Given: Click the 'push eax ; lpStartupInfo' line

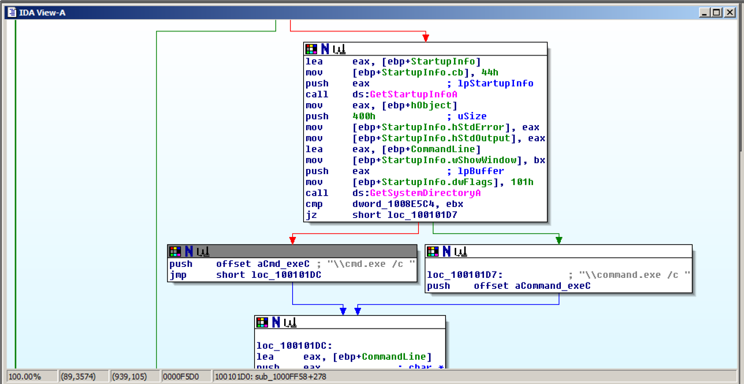Looking at the screenshot, I should pyautogui.click(x=420, y=83).
